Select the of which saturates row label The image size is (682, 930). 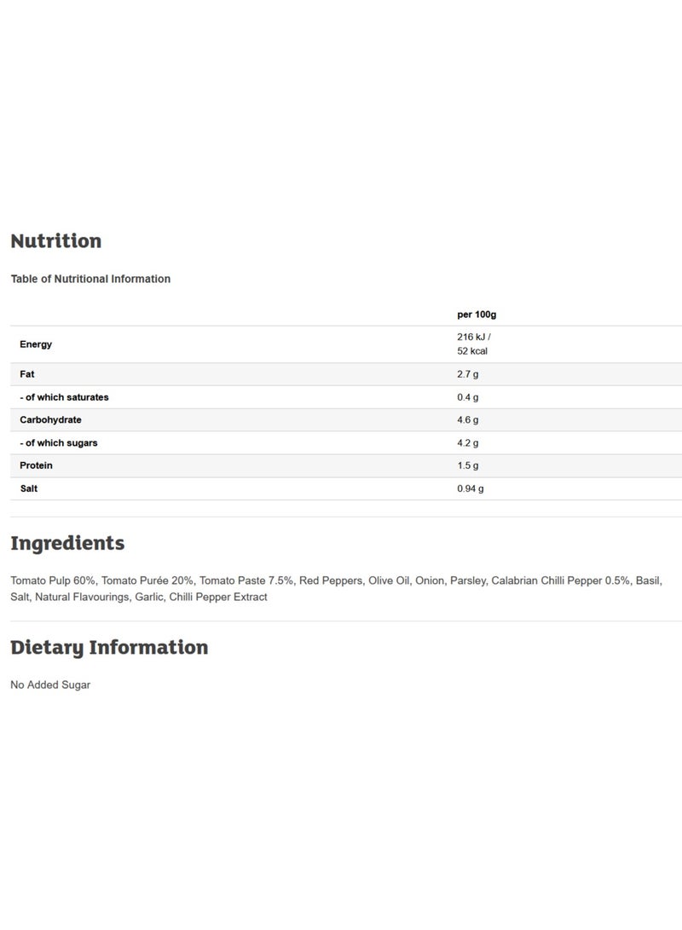(64, 397)
